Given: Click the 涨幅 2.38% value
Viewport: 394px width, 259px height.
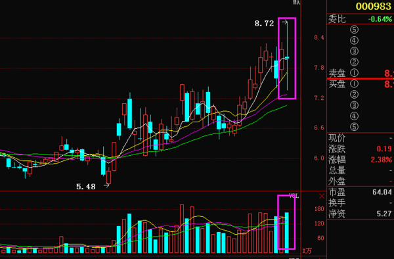Looking at the screenshot, I should click(x=381, y=160).
